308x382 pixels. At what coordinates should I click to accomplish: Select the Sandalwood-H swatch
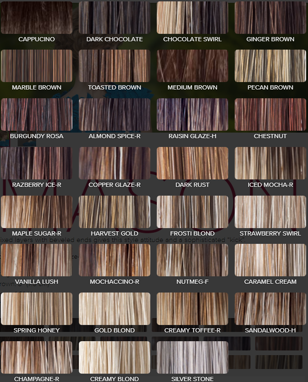pyautogui.click(x=270, y=309)
